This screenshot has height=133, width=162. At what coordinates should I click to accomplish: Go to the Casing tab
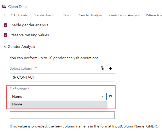[x=67, y=15]
